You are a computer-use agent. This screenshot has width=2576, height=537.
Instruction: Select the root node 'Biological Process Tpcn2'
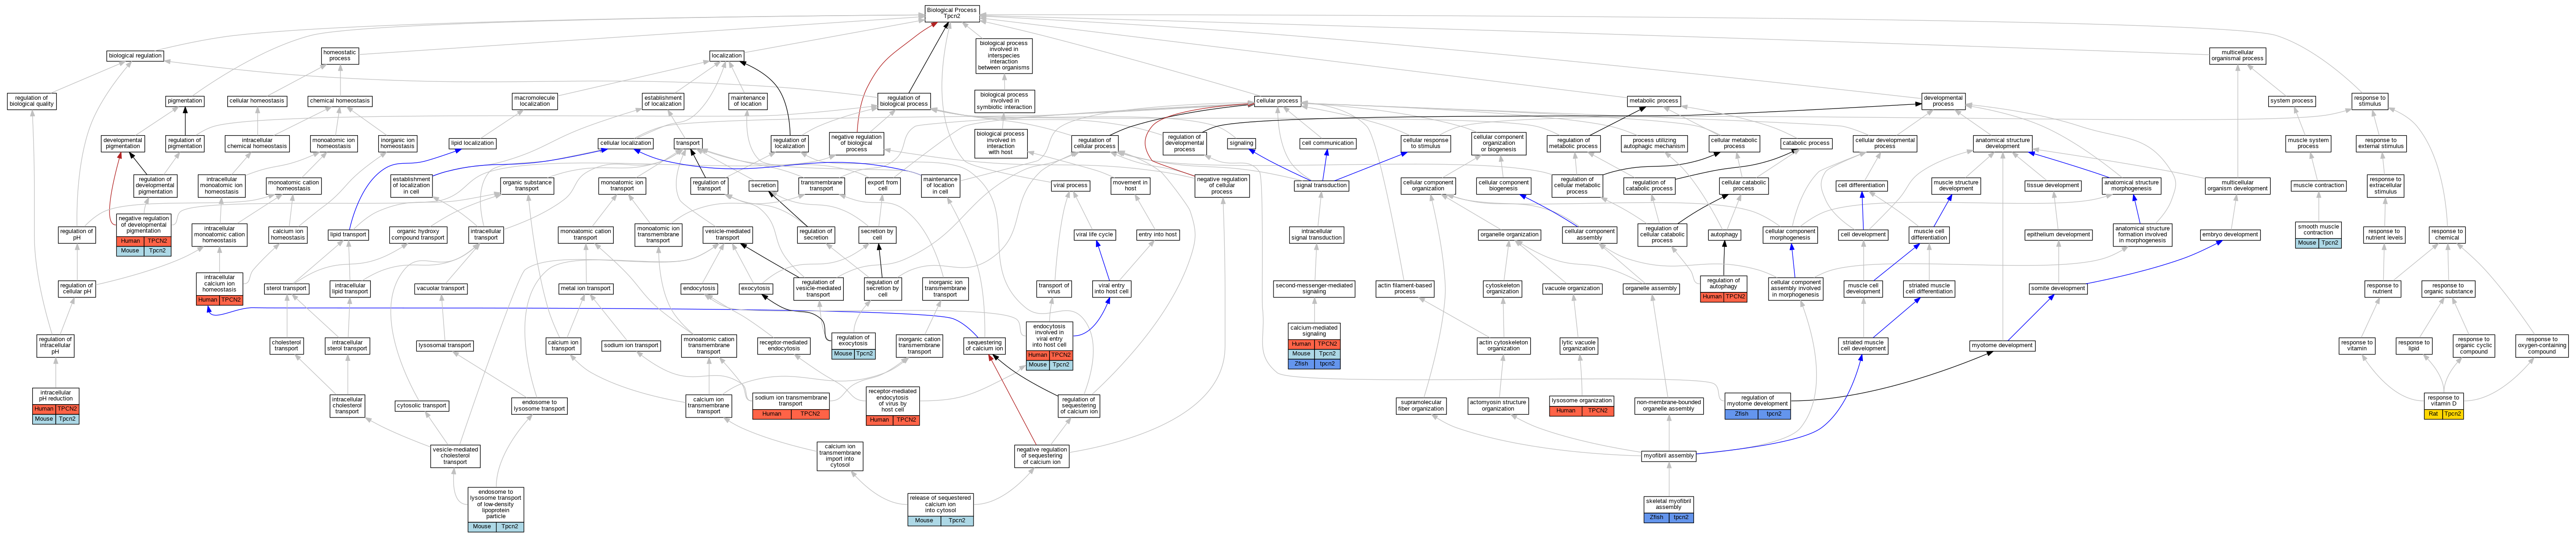tap(951, 13)
